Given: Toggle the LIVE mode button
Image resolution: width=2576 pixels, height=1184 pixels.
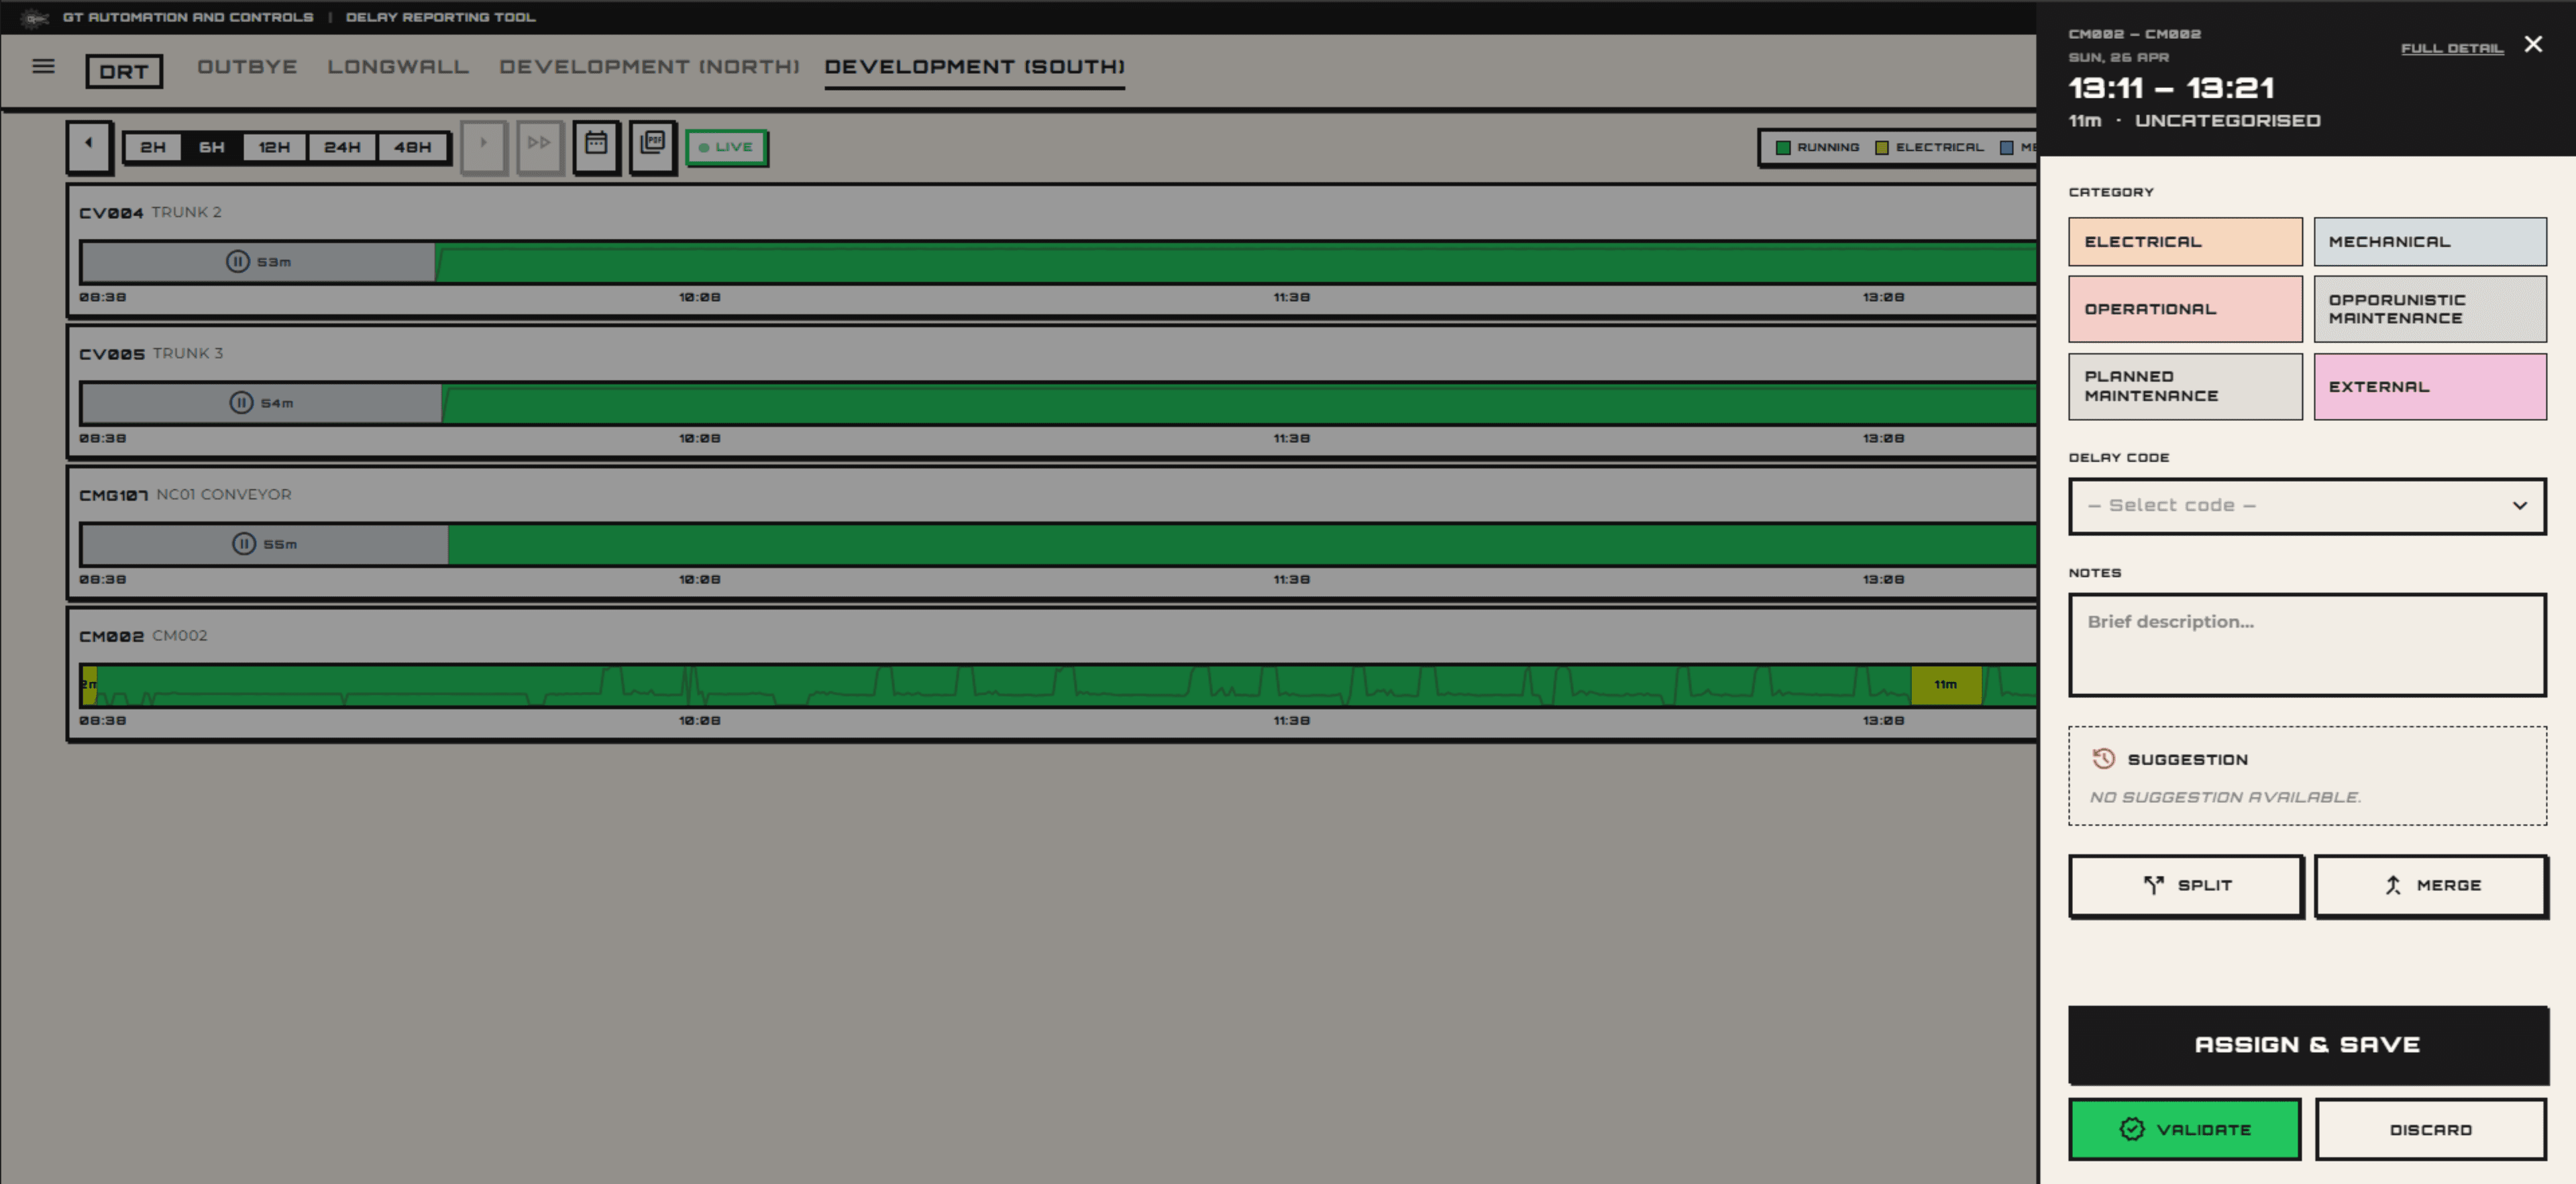Looking at the screenshot, I should pyautogui.click(x=727, y=147).
